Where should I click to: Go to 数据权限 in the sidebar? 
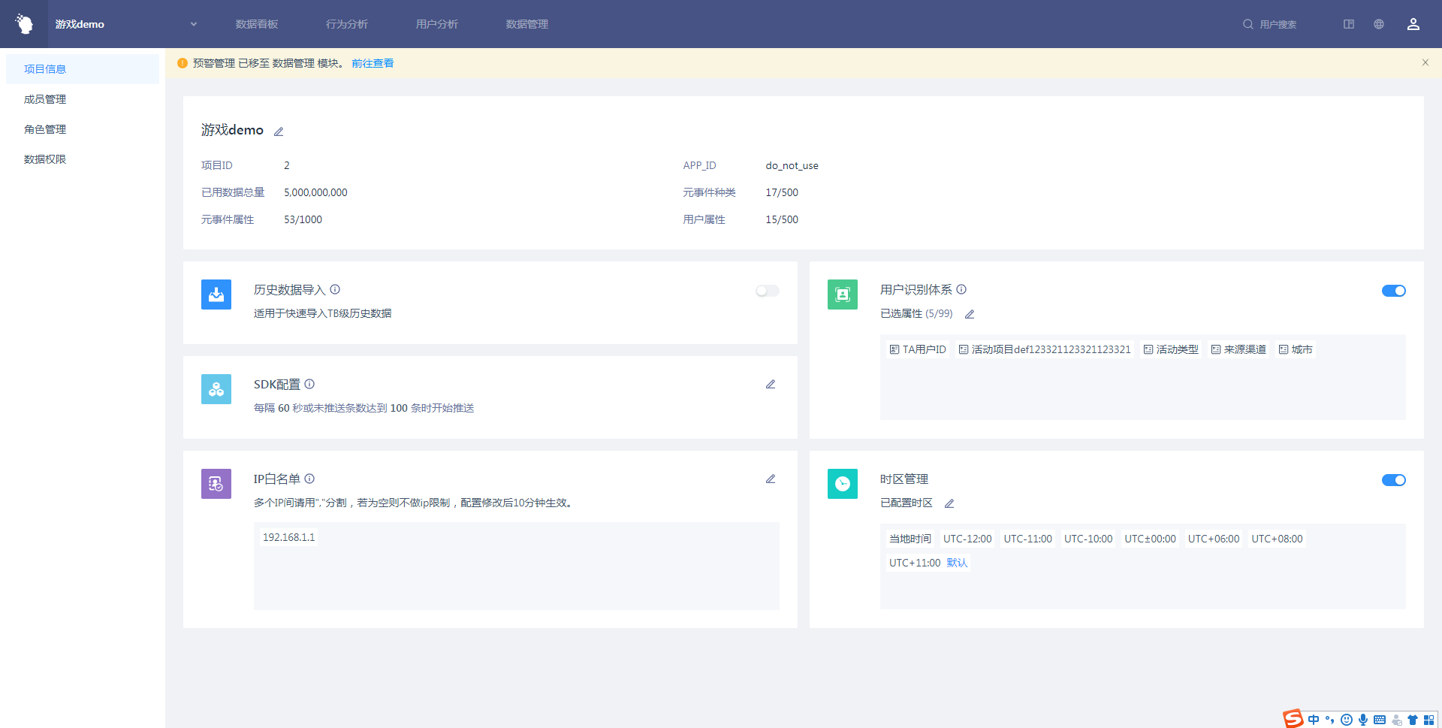[45, 159]
